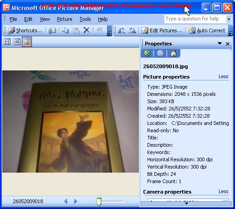This screenshot has height=209, width=235.
Task: Open the Properties pane dropdown arrow
Action: click(x=220, y=44)
